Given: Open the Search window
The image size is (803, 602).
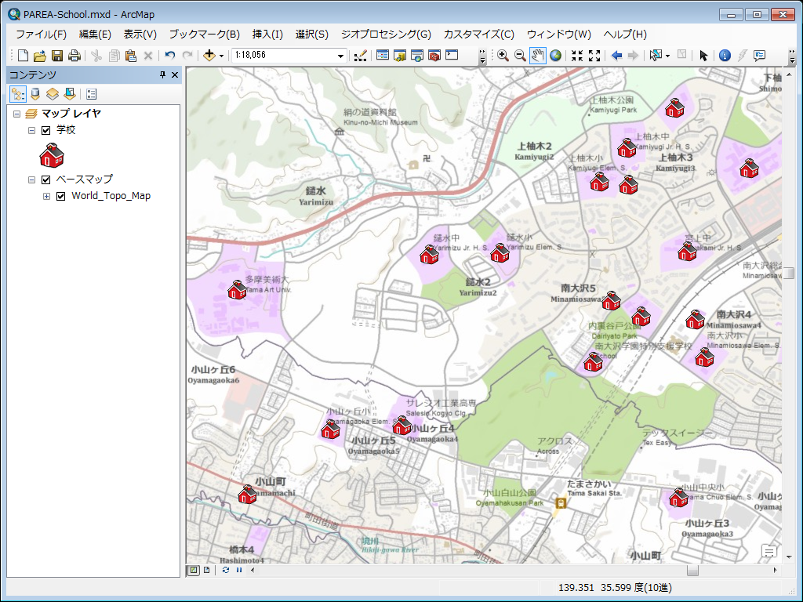Looking at the screenshot, I should [x=417, y=56].
